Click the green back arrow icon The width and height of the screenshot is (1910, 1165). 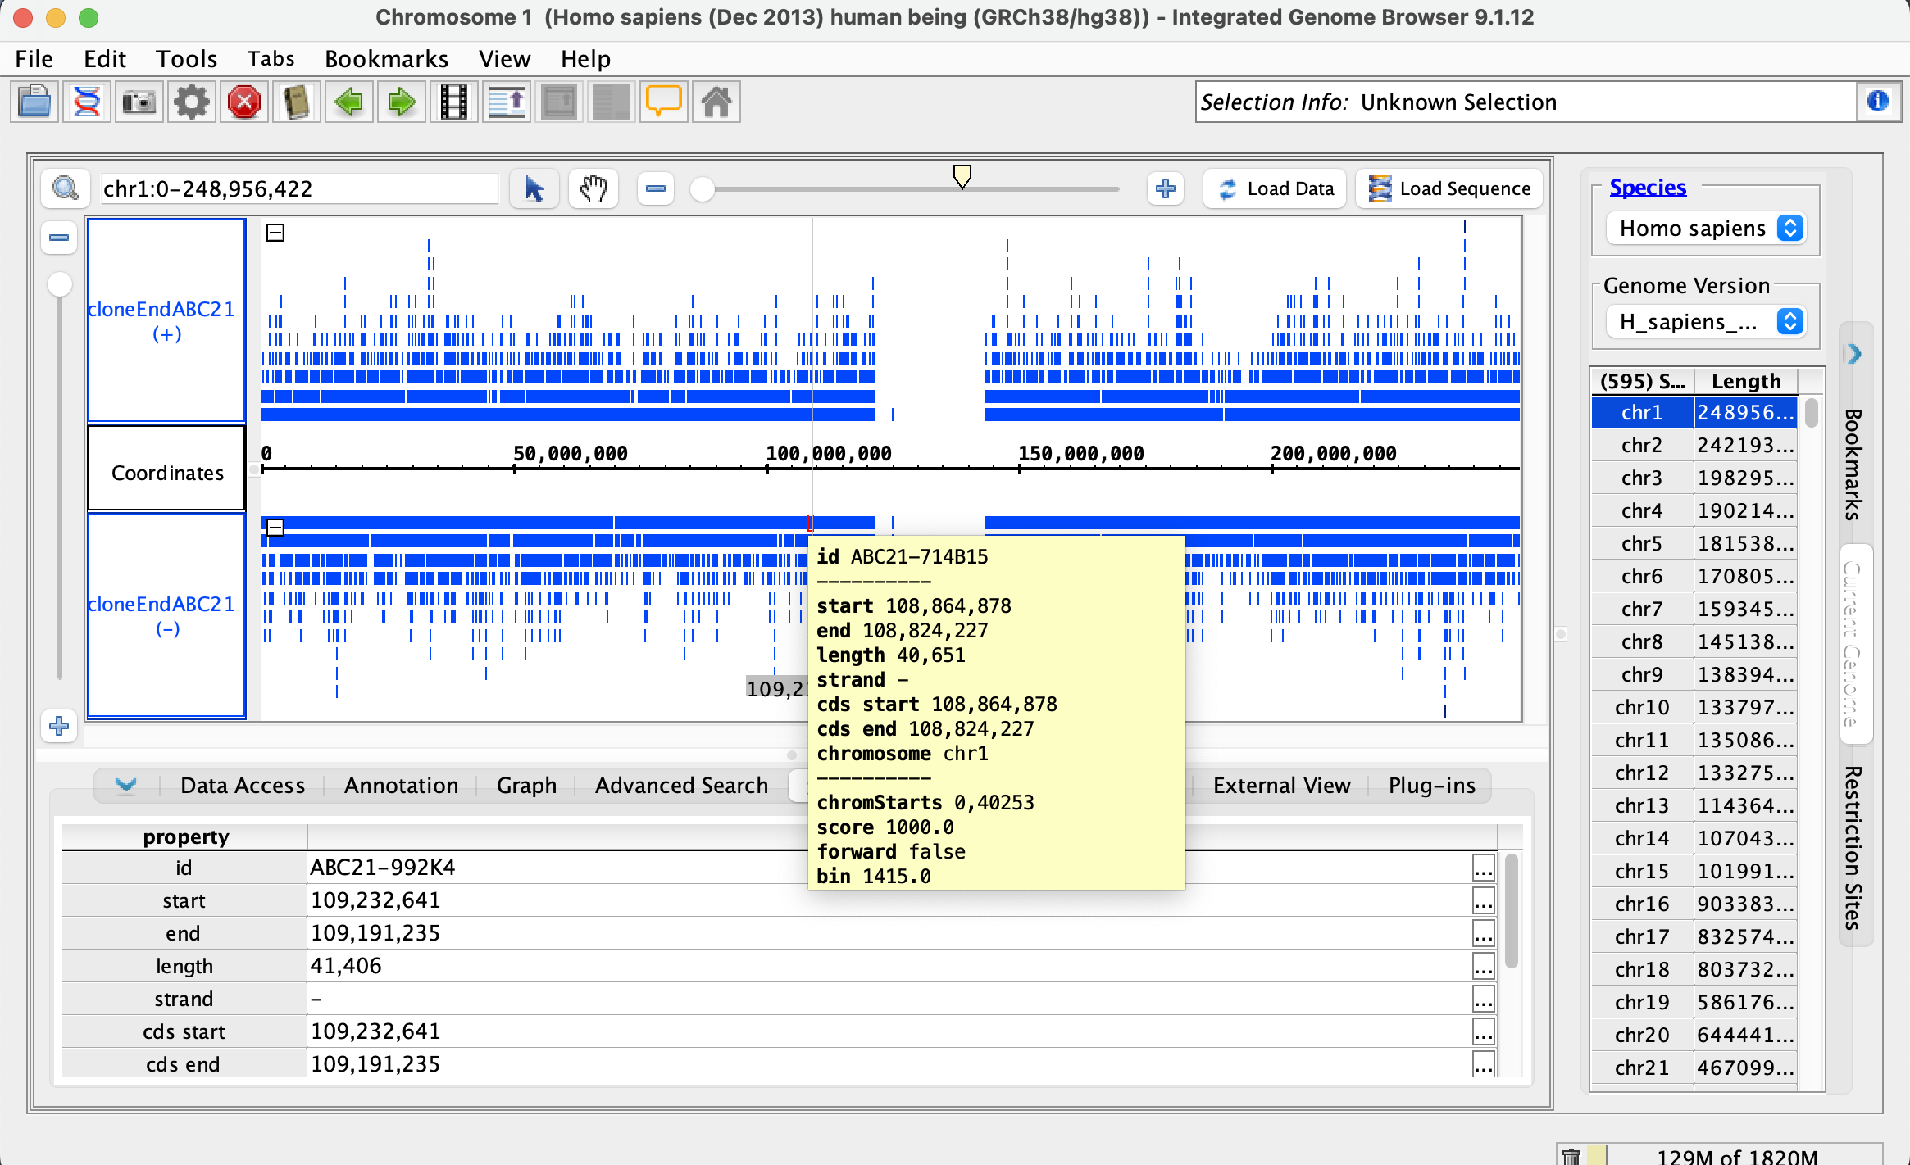[349, 102]
